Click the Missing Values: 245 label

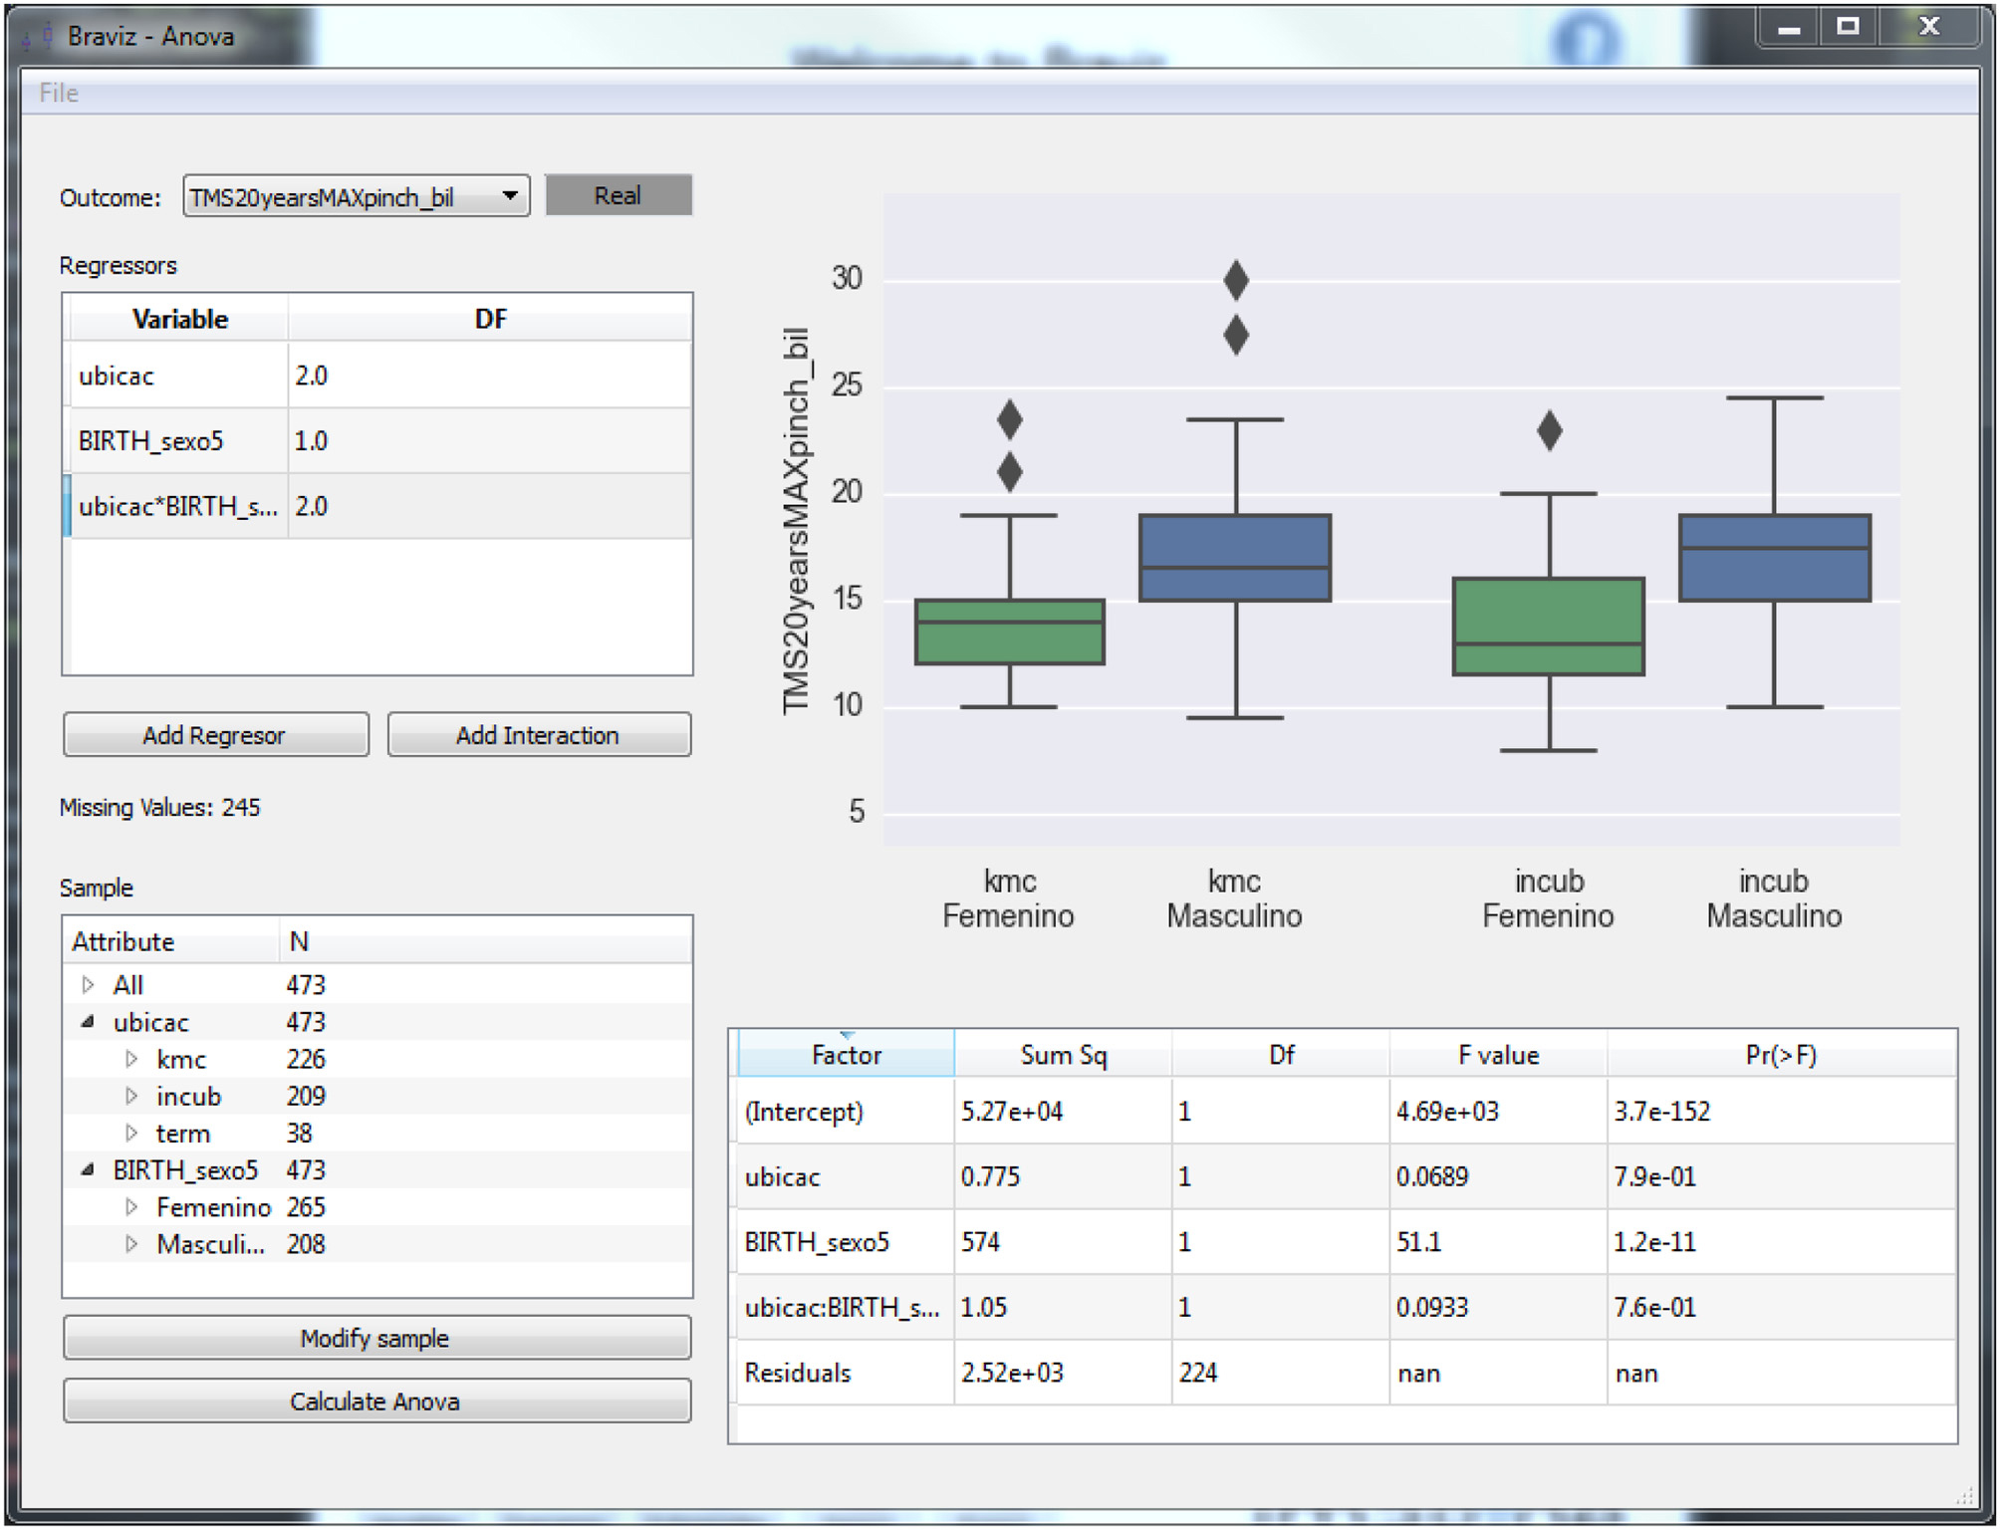(159, 808)
